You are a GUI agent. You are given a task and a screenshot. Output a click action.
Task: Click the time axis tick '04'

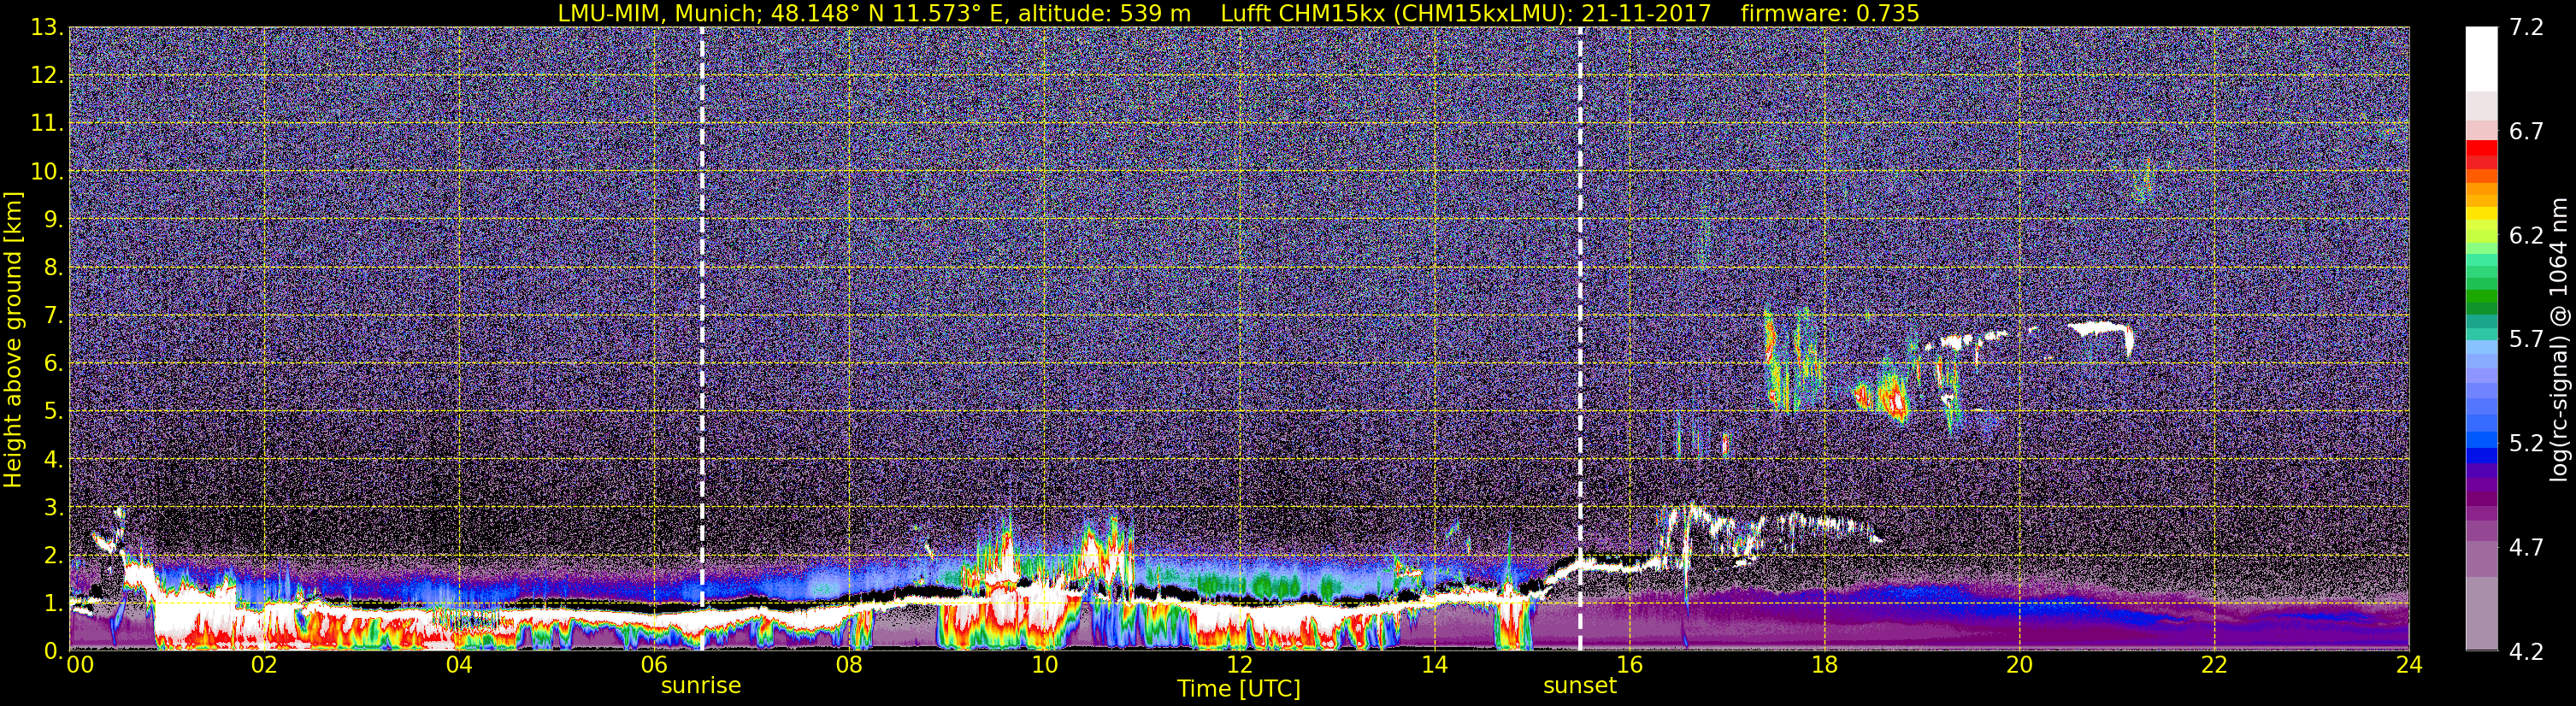459,666
